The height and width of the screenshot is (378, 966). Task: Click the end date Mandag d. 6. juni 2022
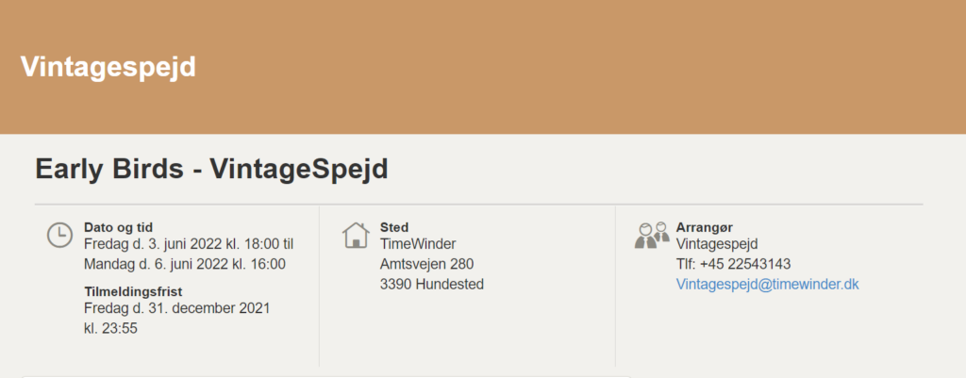click(x=156, y=264)
